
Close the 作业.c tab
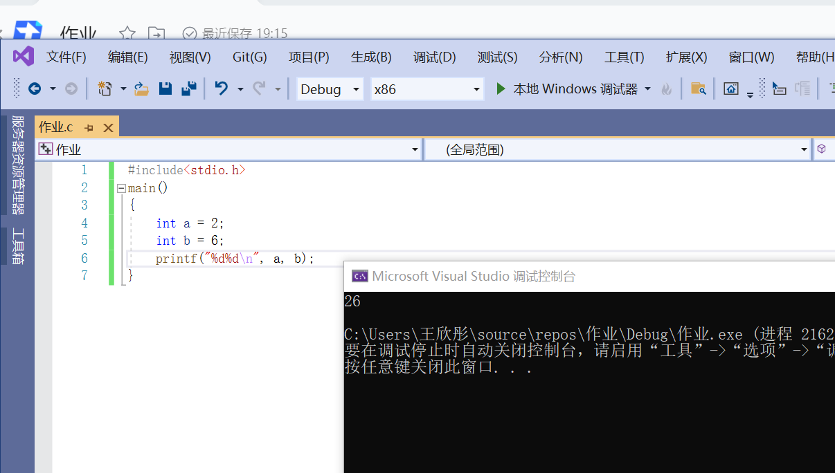108,128
